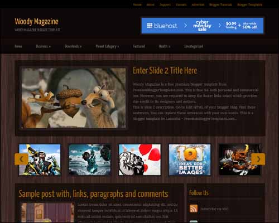
Task: Select the hot air balloon thumbnail
Action: [x=240, y=159]
